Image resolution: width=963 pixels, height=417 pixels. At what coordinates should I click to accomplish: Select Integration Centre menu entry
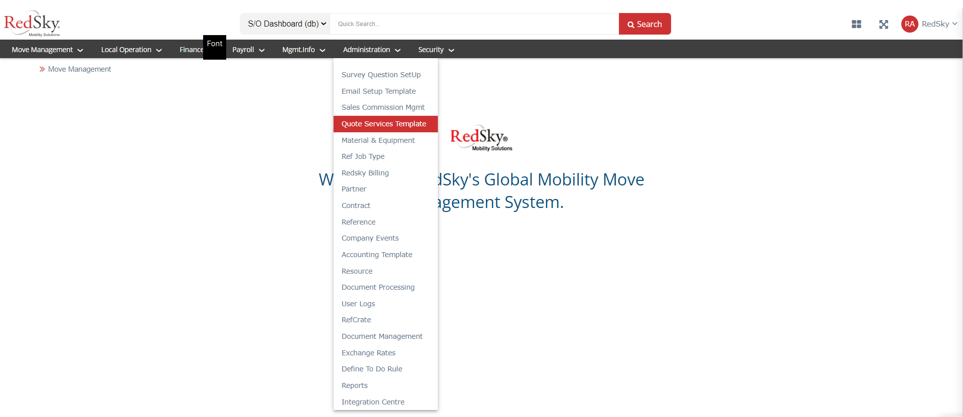pyautogui.click(x=385, y=402)
